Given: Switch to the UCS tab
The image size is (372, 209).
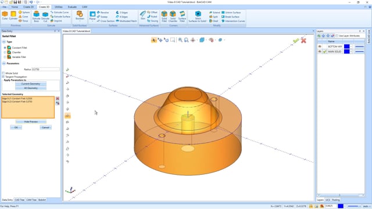Looking at the screenshot, I should [x=328, y=200].
